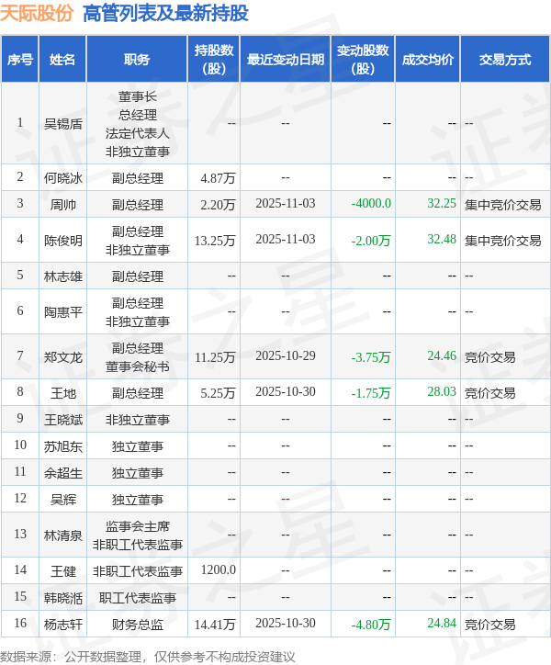This screenshot has width=551, height=665.
Task: Click the 最近变动日期 column header
Action: point(286,60)
